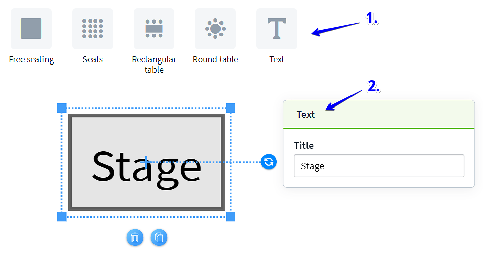
Task: Click the "Free seating" label
Action: [x=31, y=59]
